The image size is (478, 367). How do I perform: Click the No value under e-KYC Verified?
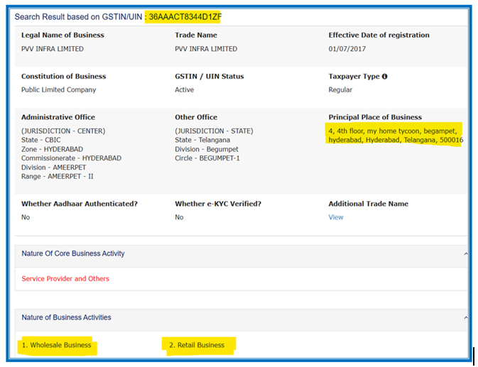tap(179, 217)
